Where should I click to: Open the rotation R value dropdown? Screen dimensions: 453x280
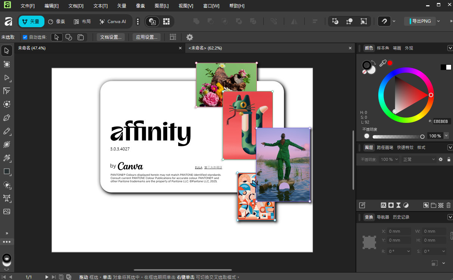pos(408,251)
